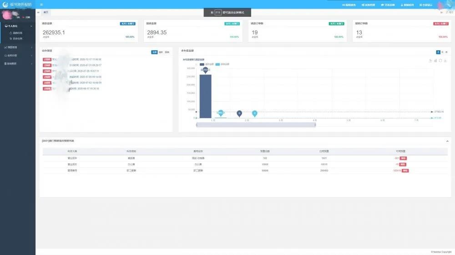Click the red tag on first to-do item
Image resolution: width=455 pixels, height=255 pixels.
[x=47, y=59]
